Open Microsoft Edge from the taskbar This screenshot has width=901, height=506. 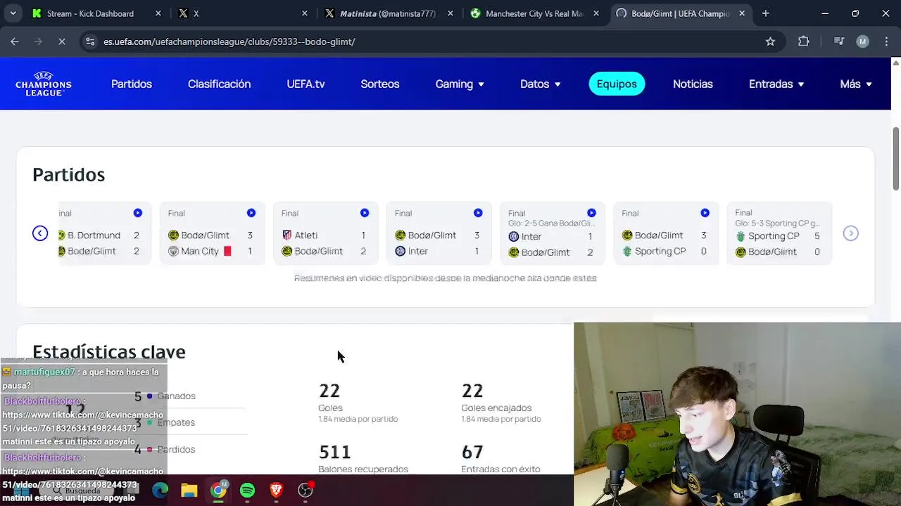pos(160,490)
